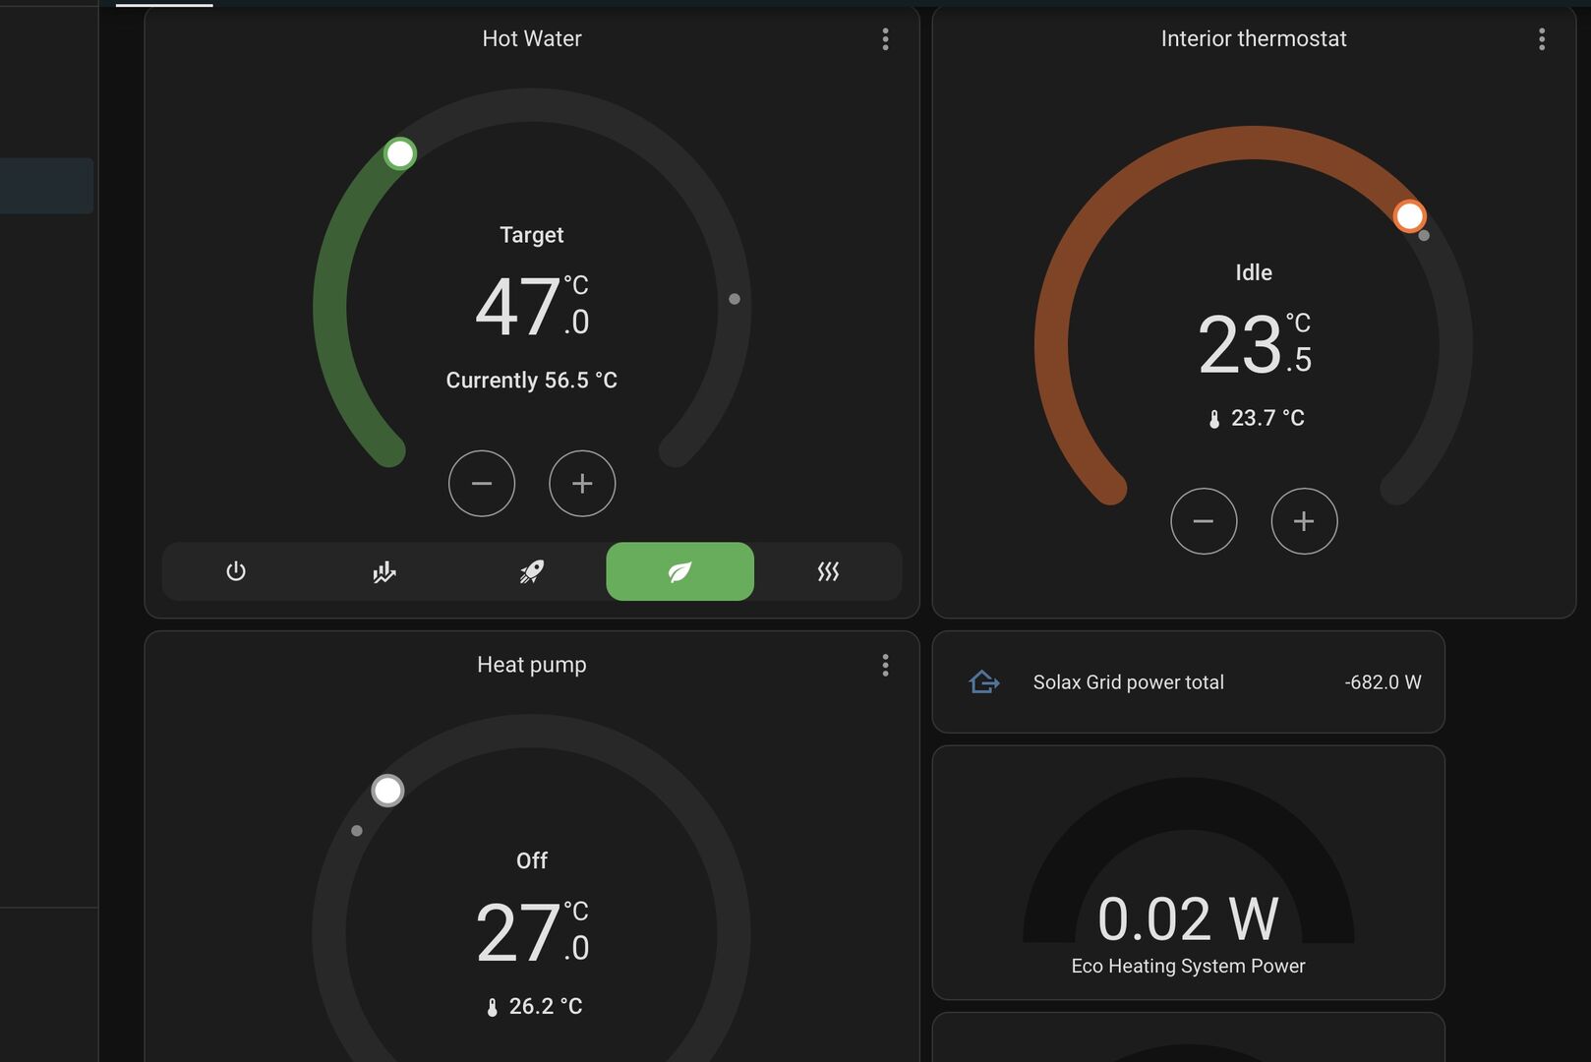Screen dimensions: 1591x1062
Task: Click thermometer icon beside 23.7 °C
Action: point(1214,419)
